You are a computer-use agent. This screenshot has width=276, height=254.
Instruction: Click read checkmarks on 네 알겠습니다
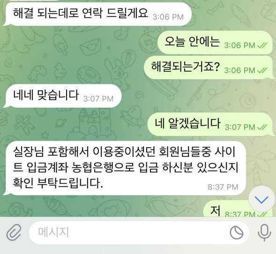pos(262,127)
